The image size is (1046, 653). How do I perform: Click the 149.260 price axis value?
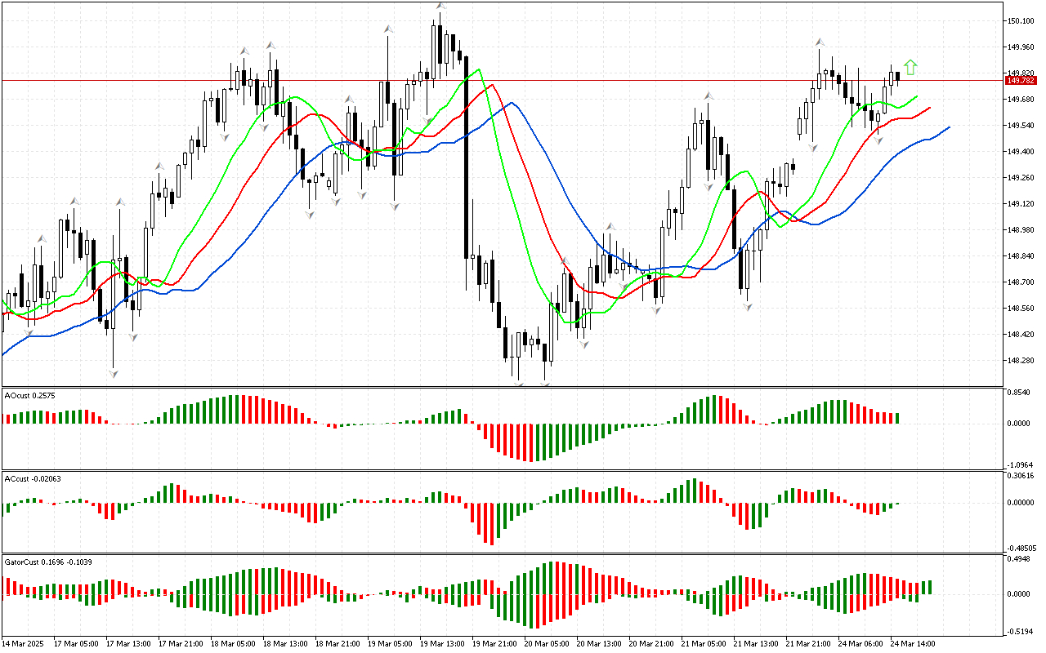(1021, 177)
